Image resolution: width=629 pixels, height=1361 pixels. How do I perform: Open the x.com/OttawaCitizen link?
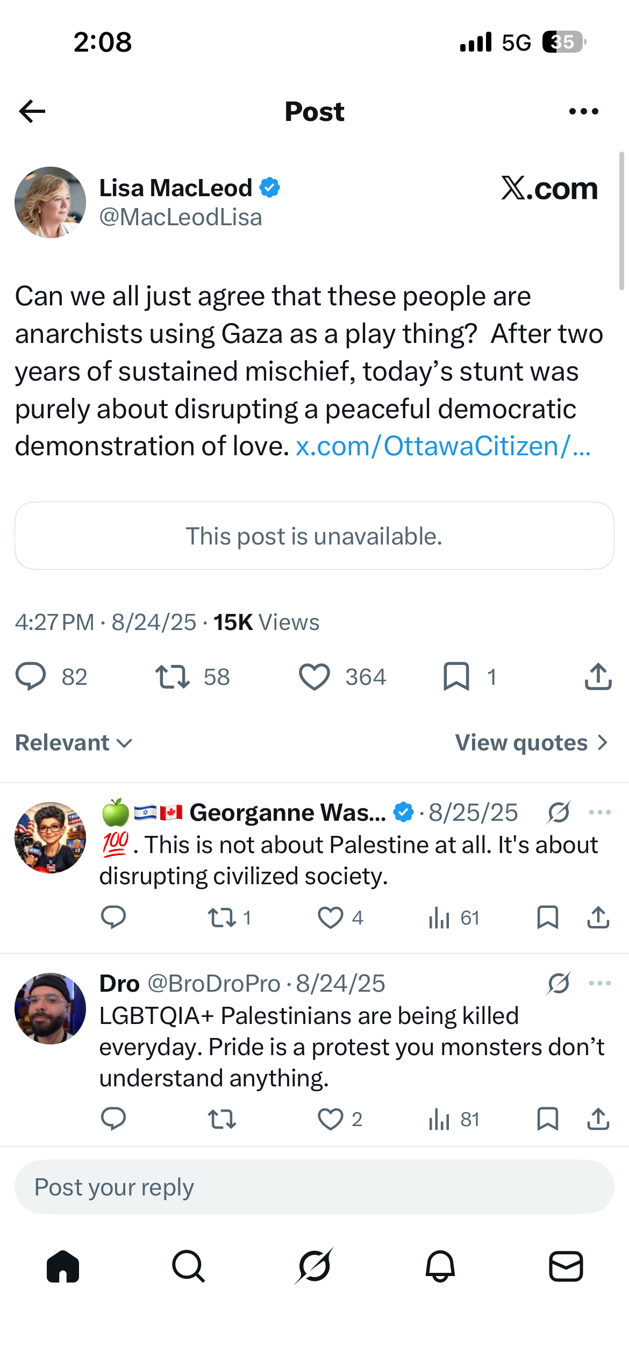[444, 446]
